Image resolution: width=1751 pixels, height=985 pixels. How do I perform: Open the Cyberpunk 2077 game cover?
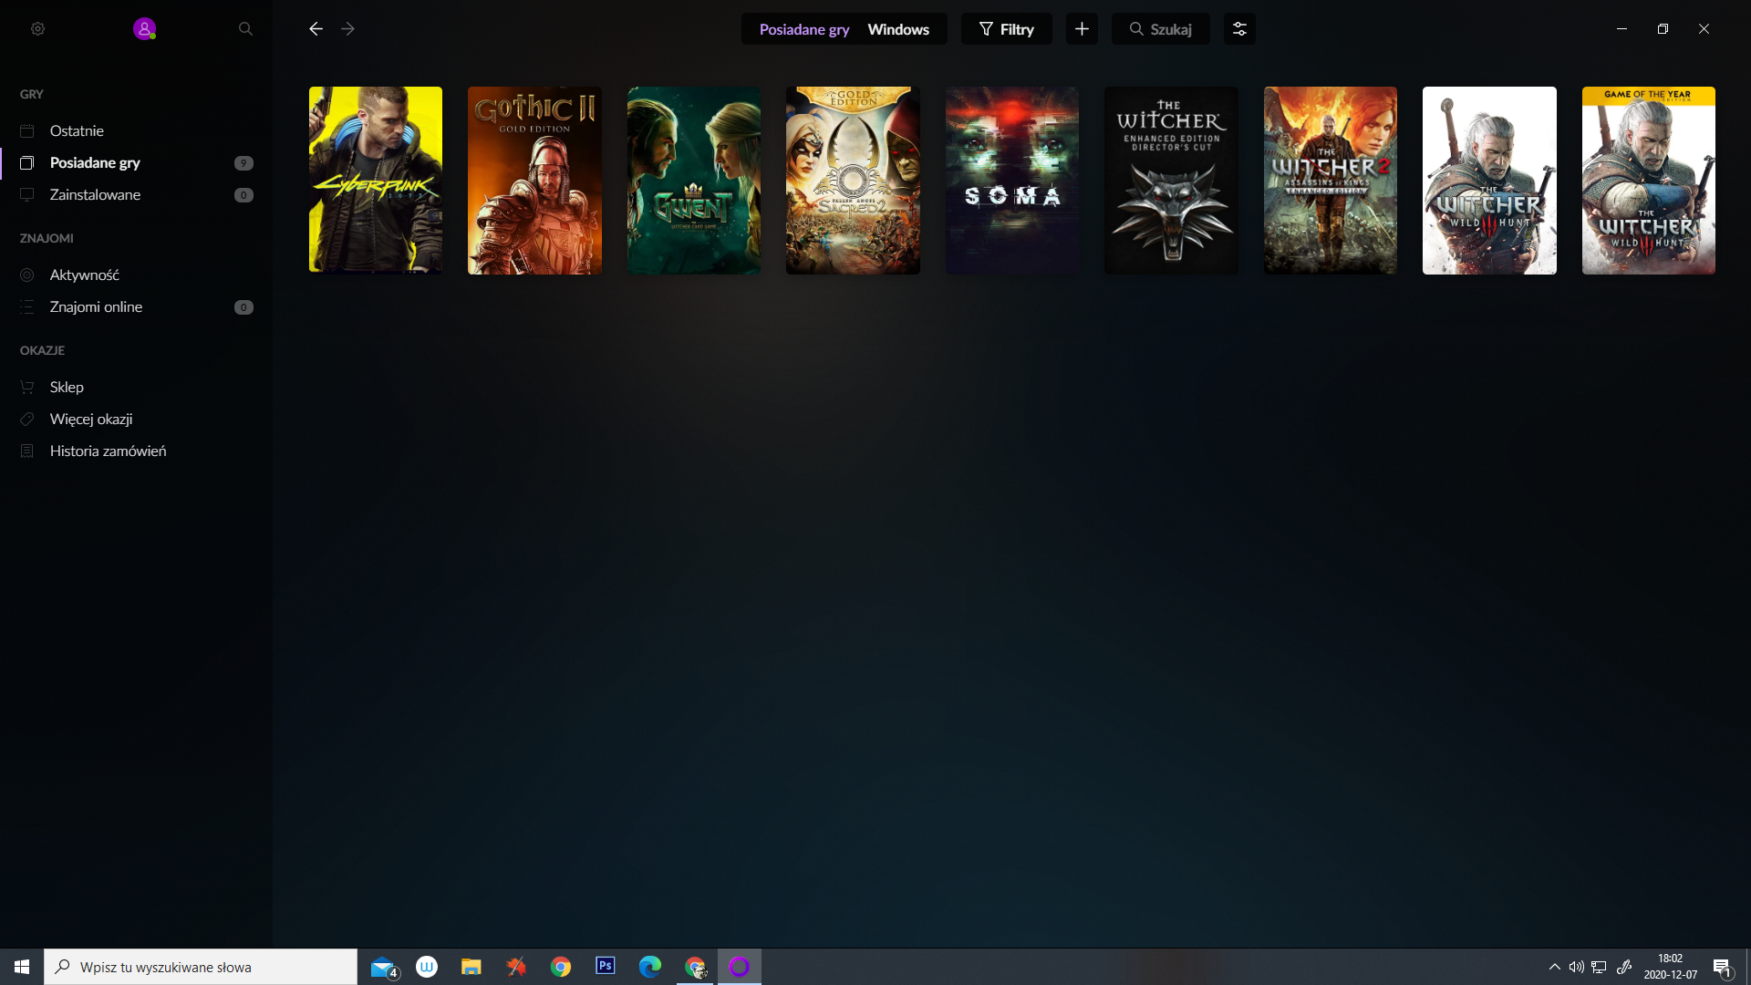pyautogui.click(x=376, y=181)
